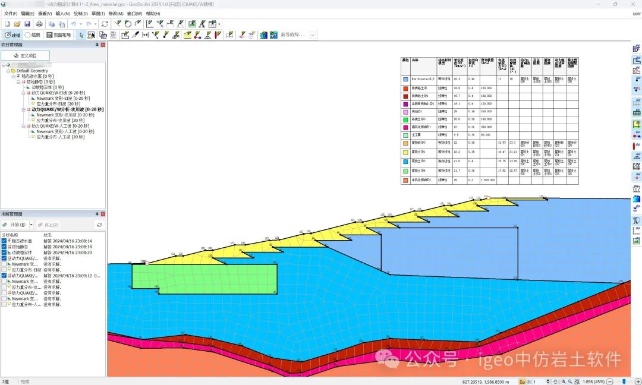Click the 定义项目 button

pos(25,55)
